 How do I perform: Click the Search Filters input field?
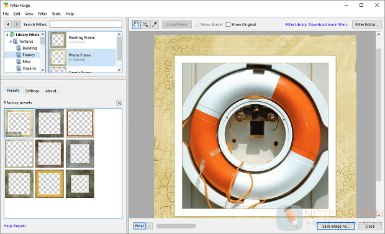click(86, 24)
